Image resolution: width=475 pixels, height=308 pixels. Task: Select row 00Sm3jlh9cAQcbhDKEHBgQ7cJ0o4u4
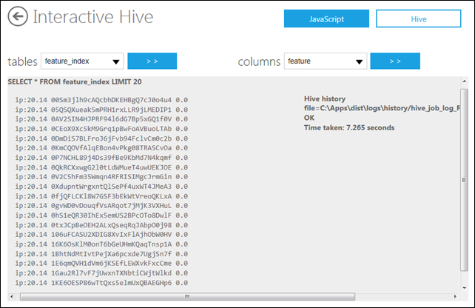coord(101,100)
